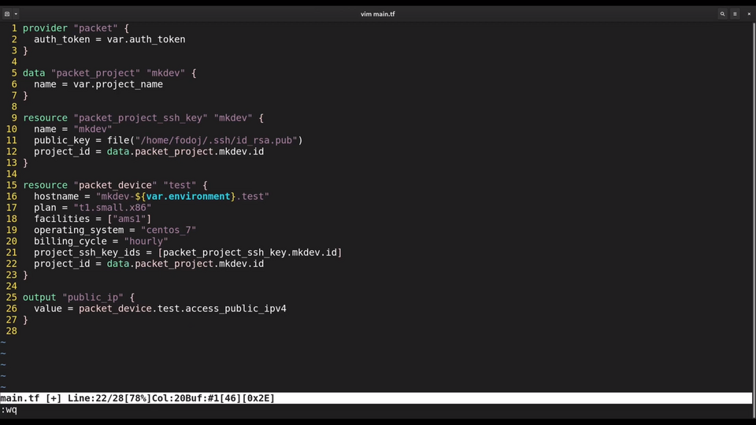Click "t1.small.x86" plan value

point(113,208)
